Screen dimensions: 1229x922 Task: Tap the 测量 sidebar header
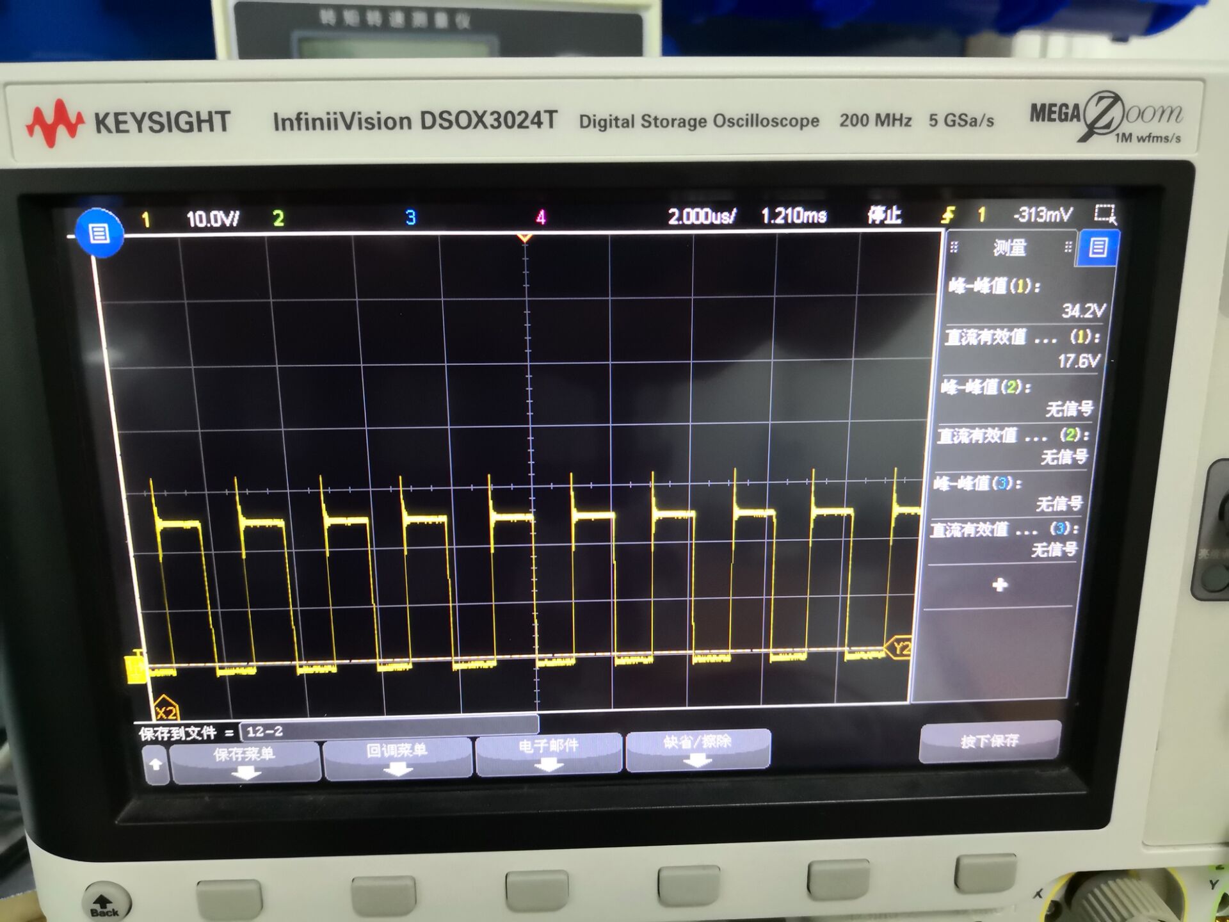coord(1009,248)
